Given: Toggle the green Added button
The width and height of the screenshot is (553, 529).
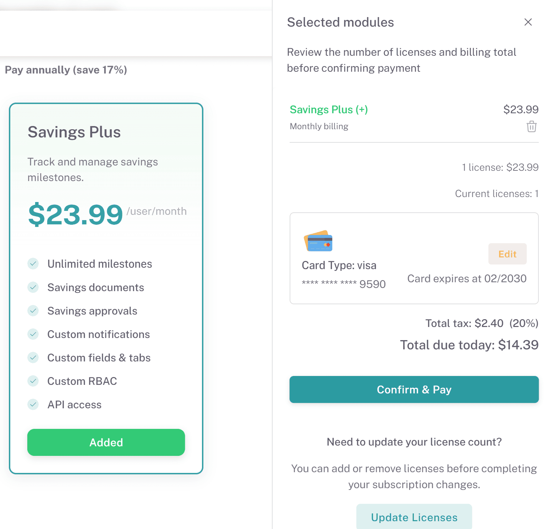Looking at the screenshot, I should tap(106, 442).
